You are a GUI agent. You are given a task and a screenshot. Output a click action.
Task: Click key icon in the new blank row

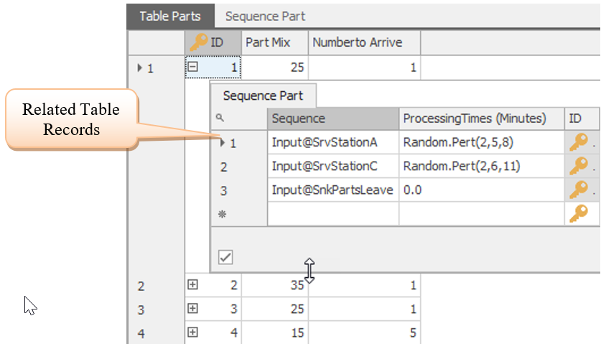point(579,213)
